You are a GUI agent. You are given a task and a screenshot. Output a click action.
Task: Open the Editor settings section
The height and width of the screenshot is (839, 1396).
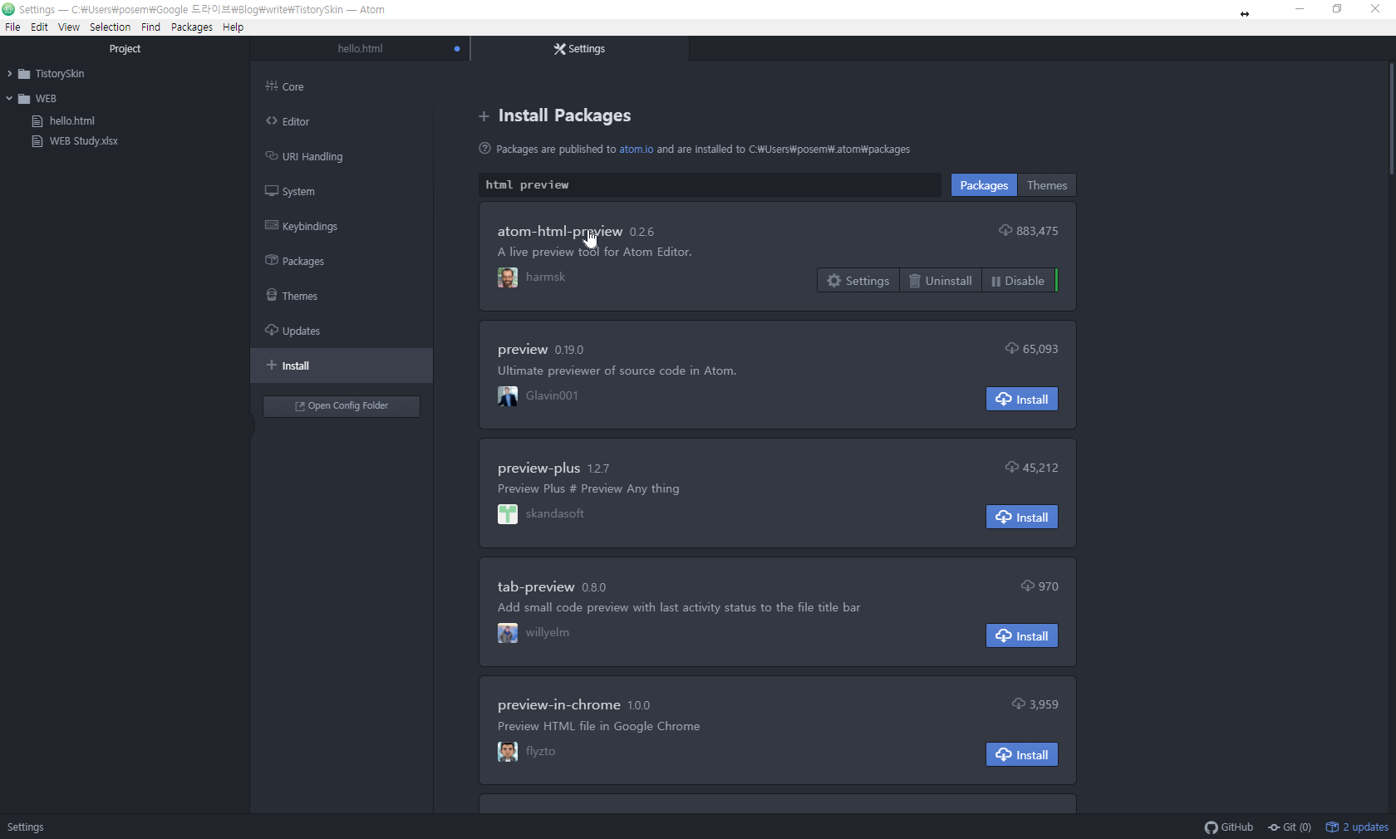point(342,121)
